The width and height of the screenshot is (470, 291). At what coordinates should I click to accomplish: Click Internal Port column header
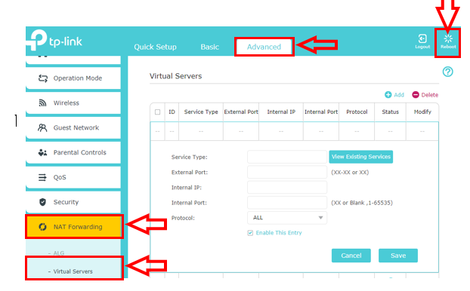pos(321,112)
